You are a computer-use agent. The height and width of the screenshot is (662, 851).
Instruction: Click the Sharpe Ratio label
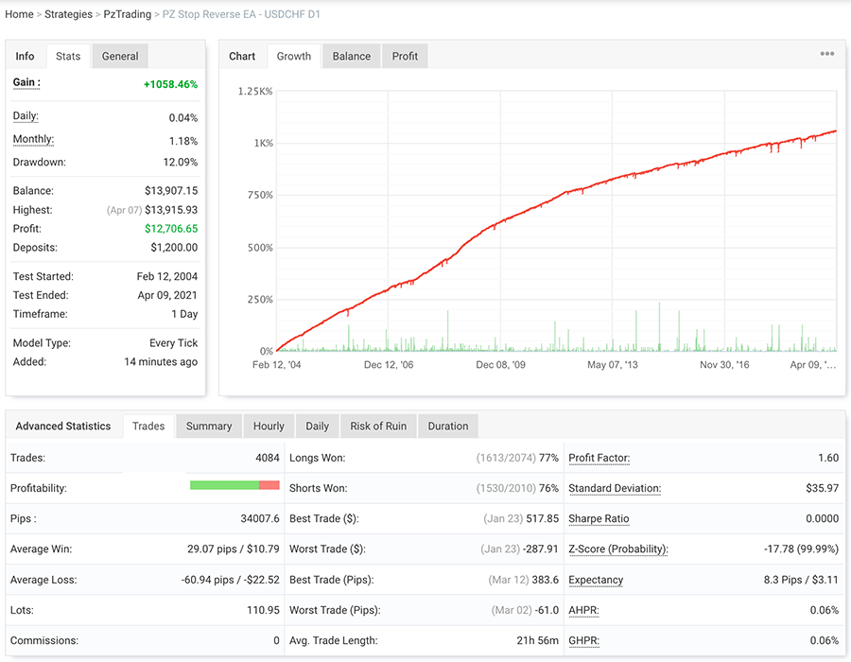599,519
